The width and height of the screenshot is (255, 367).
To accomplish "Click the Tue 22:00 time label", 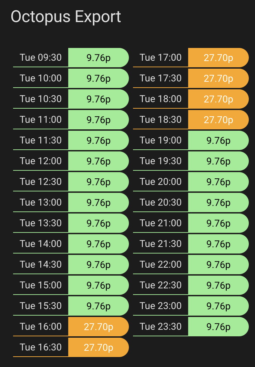I will coord(161,264).
